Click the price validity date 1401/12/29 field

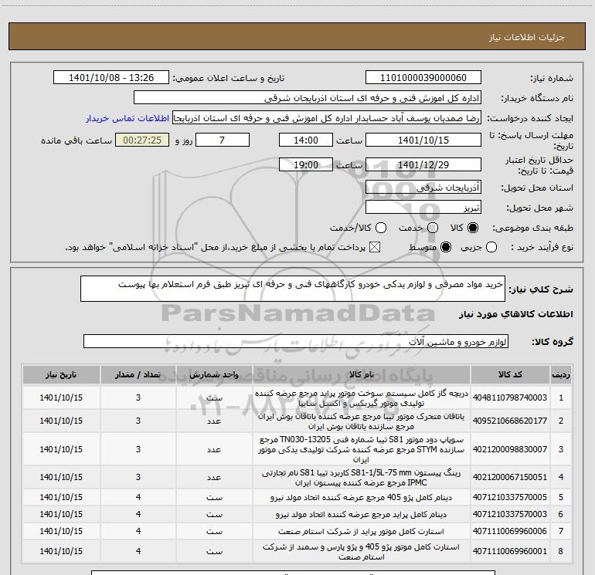tap(423, 164)
